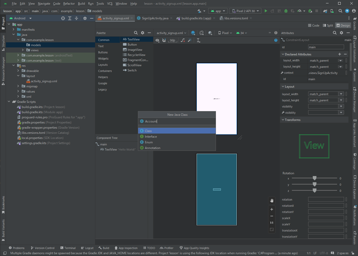
Task: Click Sync Project with Gradle Files icon
Action: pyautogui.click(x=325, y=11)
